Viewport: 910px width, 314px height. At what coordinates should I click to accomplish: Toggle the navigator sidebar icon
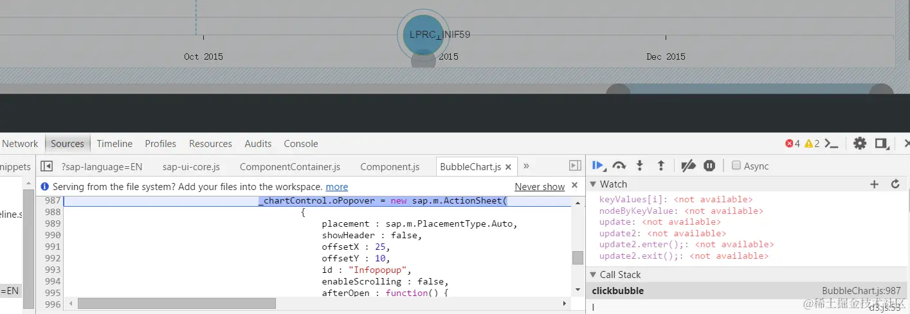coord(46,166)
